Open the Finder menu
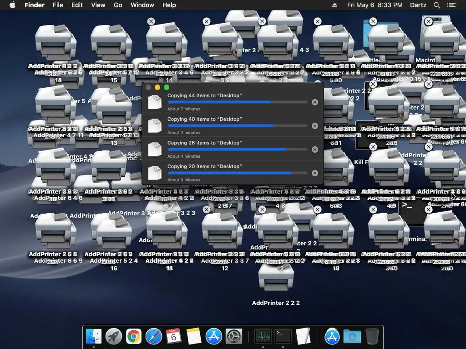The height and width of the screenshot is (349, 466). (35, 5)
